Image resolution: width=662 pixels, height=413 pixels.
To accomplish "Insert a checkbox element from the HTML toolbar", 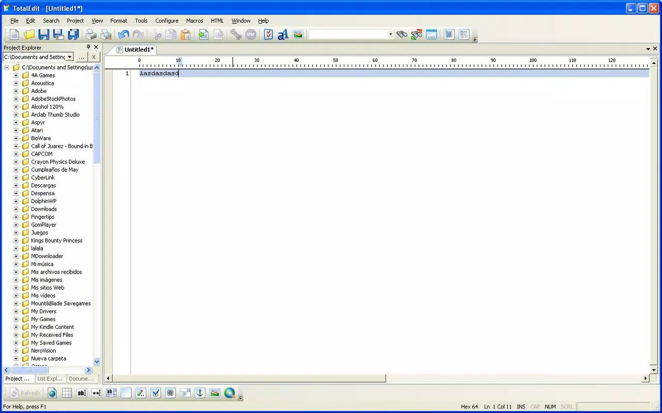I will [x=155, y=393].
